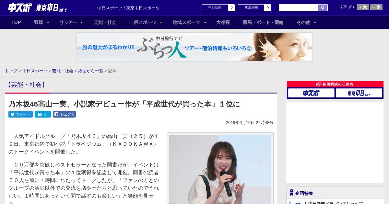Go to 紙面から一覧 breadcrumb link

pos(90,71)
